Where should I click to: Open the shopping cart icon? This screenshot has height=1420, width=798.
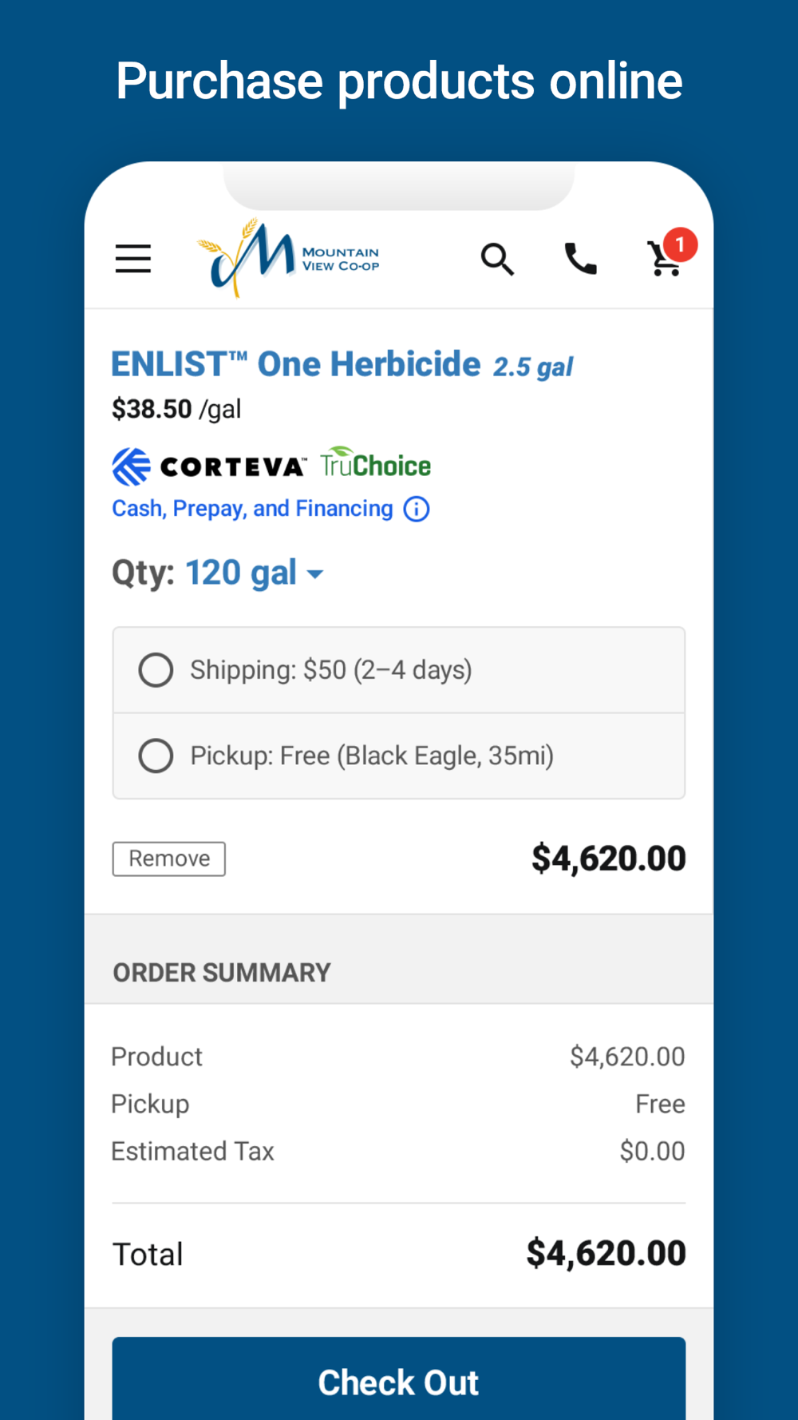click(x=664, y=260)
